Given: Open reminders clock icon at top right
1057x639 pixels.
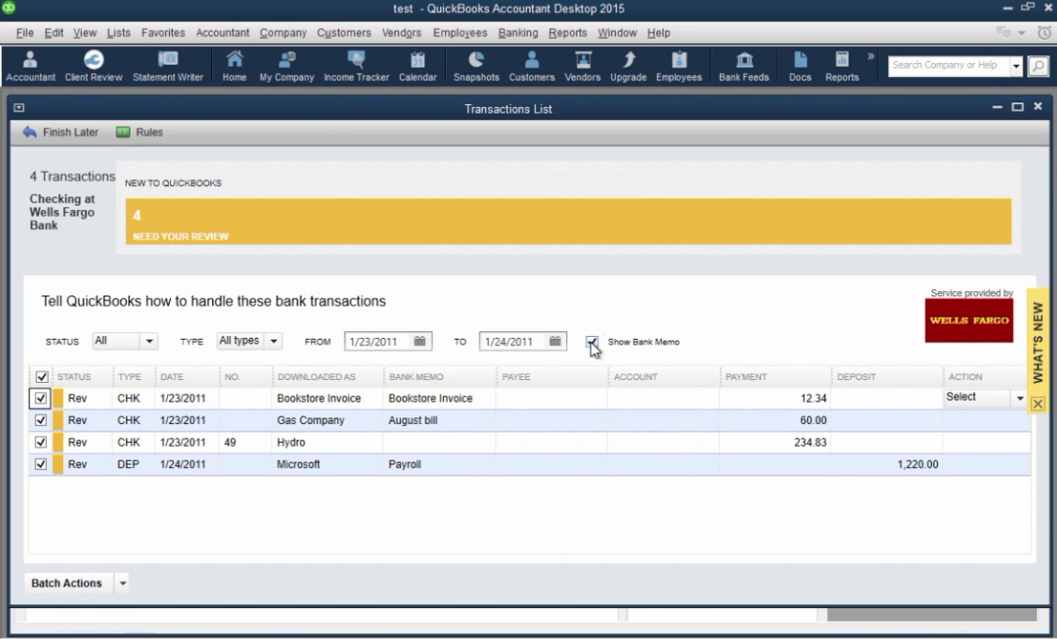Looking at the screenshot, I should (x=1044, y=32).
